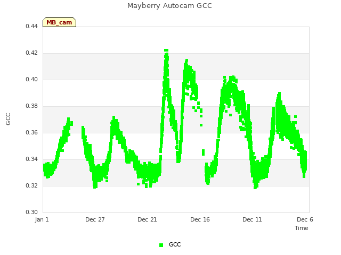
Task: Click the chart title Mayberry Autocam GCC
Action: click(x=169, y=6)
